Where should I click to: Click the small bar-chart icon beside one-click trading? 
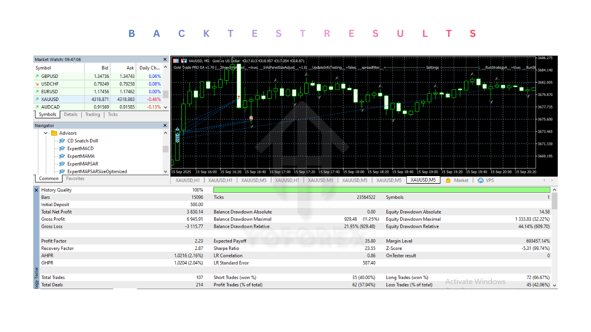[184, 60]
